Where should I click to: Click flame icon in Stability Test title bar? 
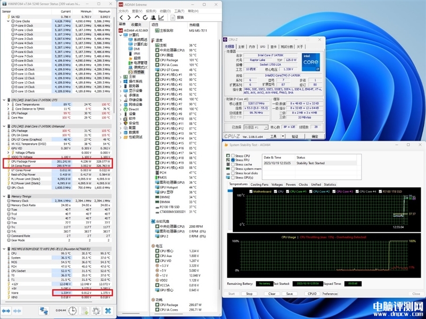click(x=226, y=145)
